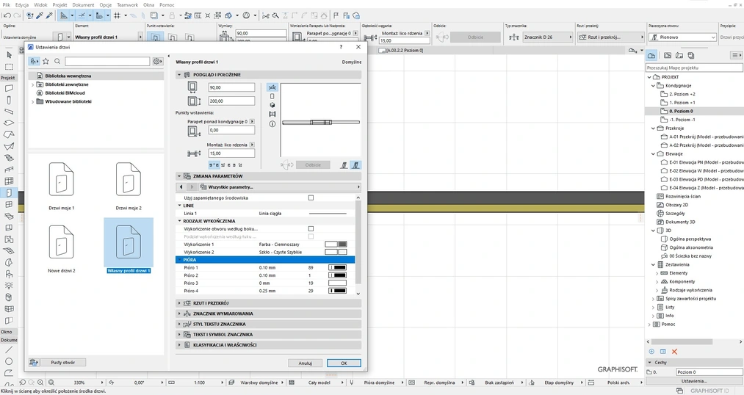Image resolution: width=744 pixels, height=395 pixels.
Task: Open the Plik menu
Action: click(x=6, y=4)
